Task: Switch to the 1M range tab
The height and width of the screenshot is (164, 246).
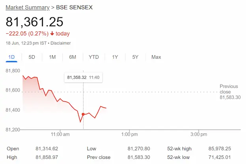Action: (x=52, y=57)
